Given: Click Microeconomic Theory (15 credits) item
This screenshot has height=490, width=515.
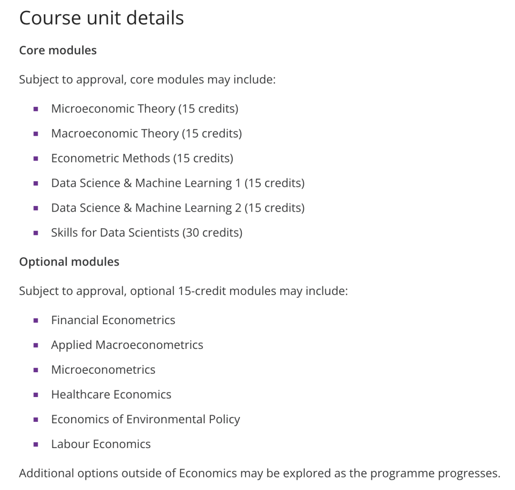Looking at the screenshot, I should (145, 109).
